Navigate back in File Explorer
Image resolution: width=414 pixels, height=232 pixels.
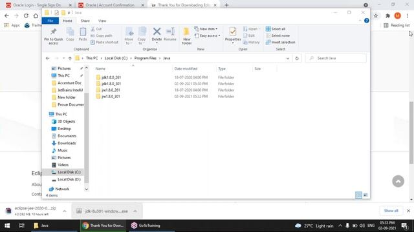click(47, 58)
